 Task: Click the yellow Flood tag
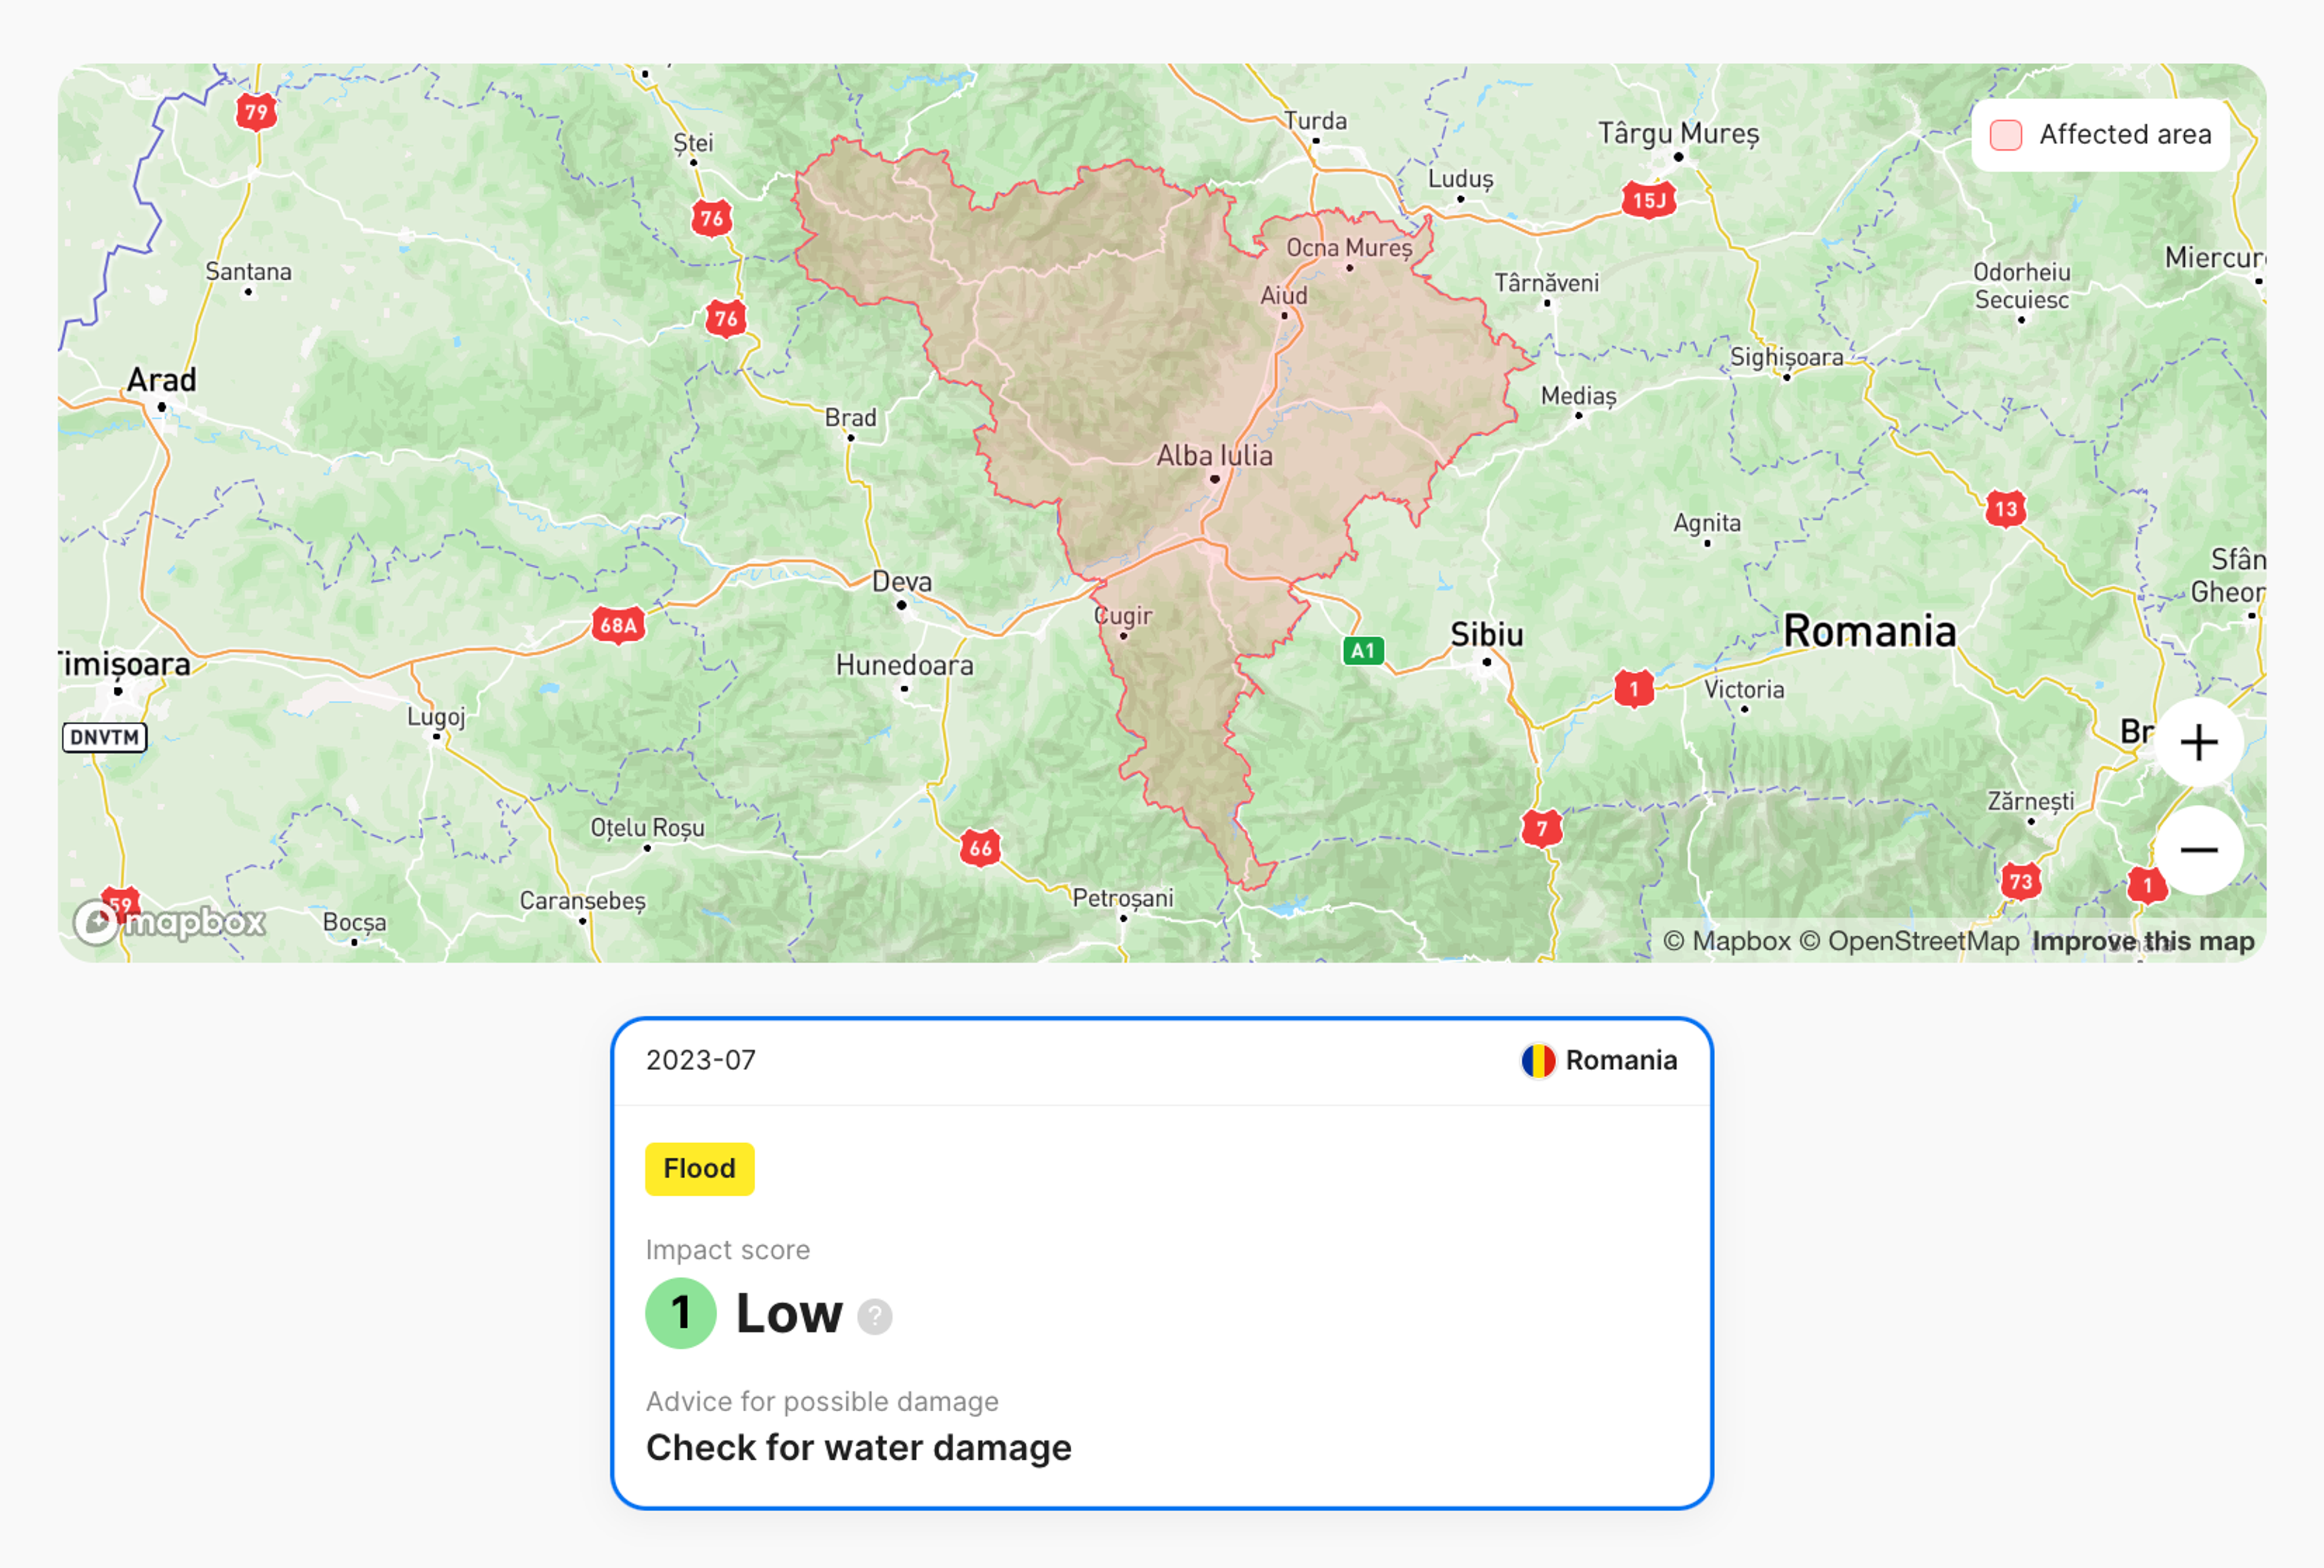pos(699,1168)
